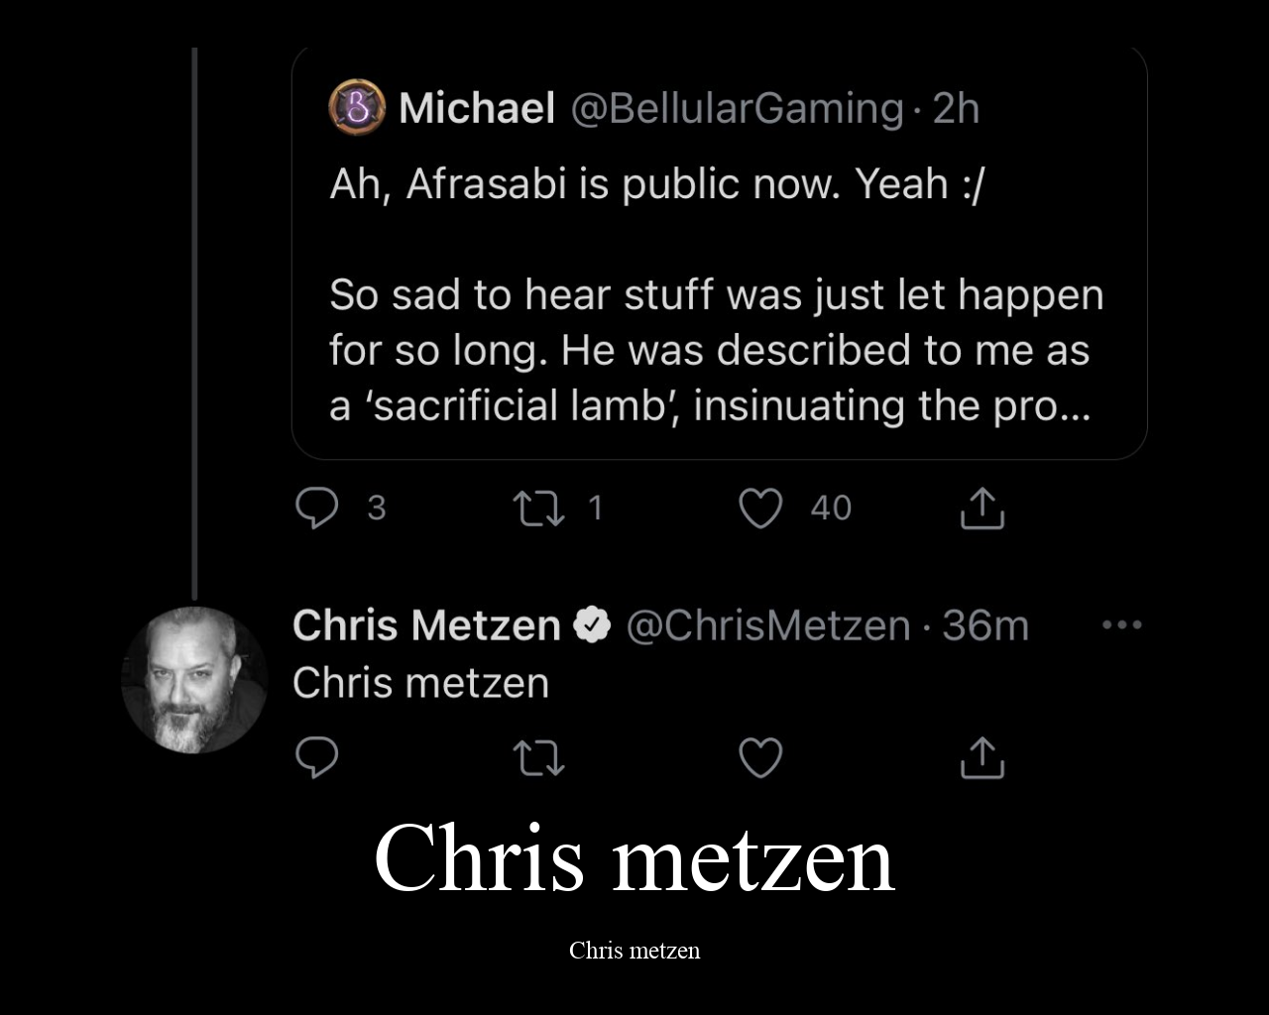1269x1015 pixels.
Task: Like Chris Metzen's tweet
Action: point(760,758)
